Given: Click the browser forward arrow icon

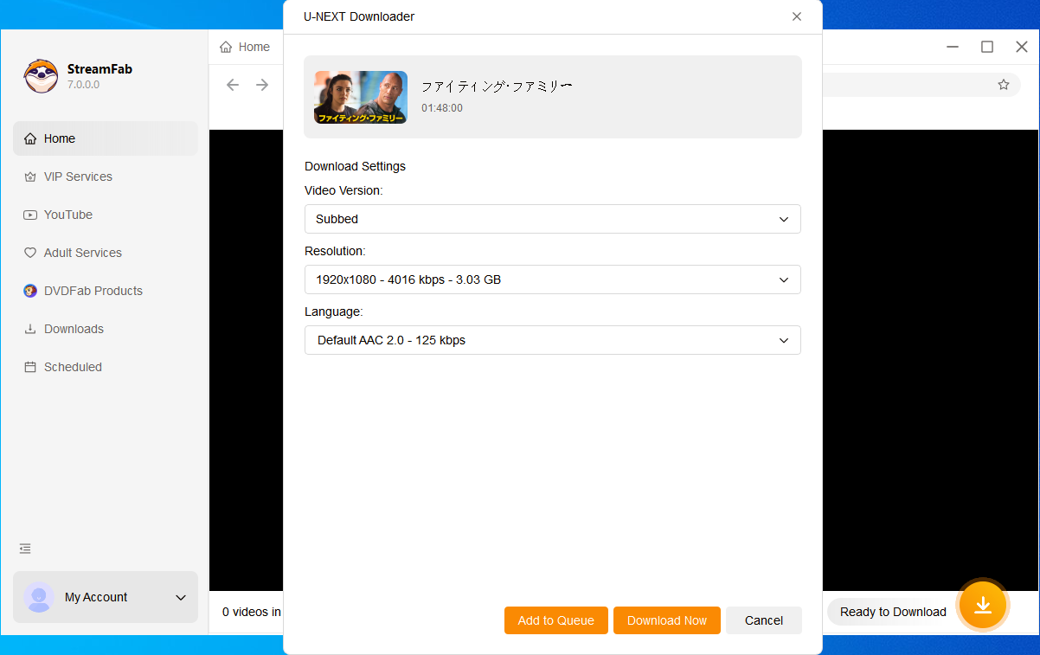Looking at the screenshot, I should [x=262, y=85].
